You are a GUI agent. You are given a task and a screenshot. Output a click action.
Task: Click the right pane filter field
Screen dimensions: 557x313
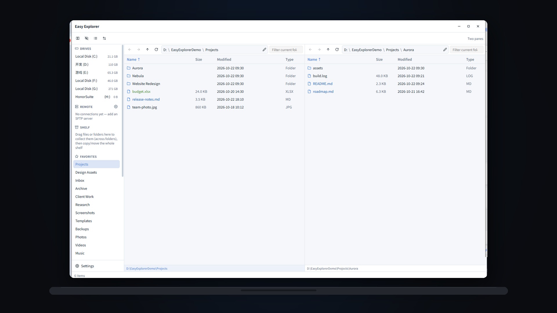466,50
